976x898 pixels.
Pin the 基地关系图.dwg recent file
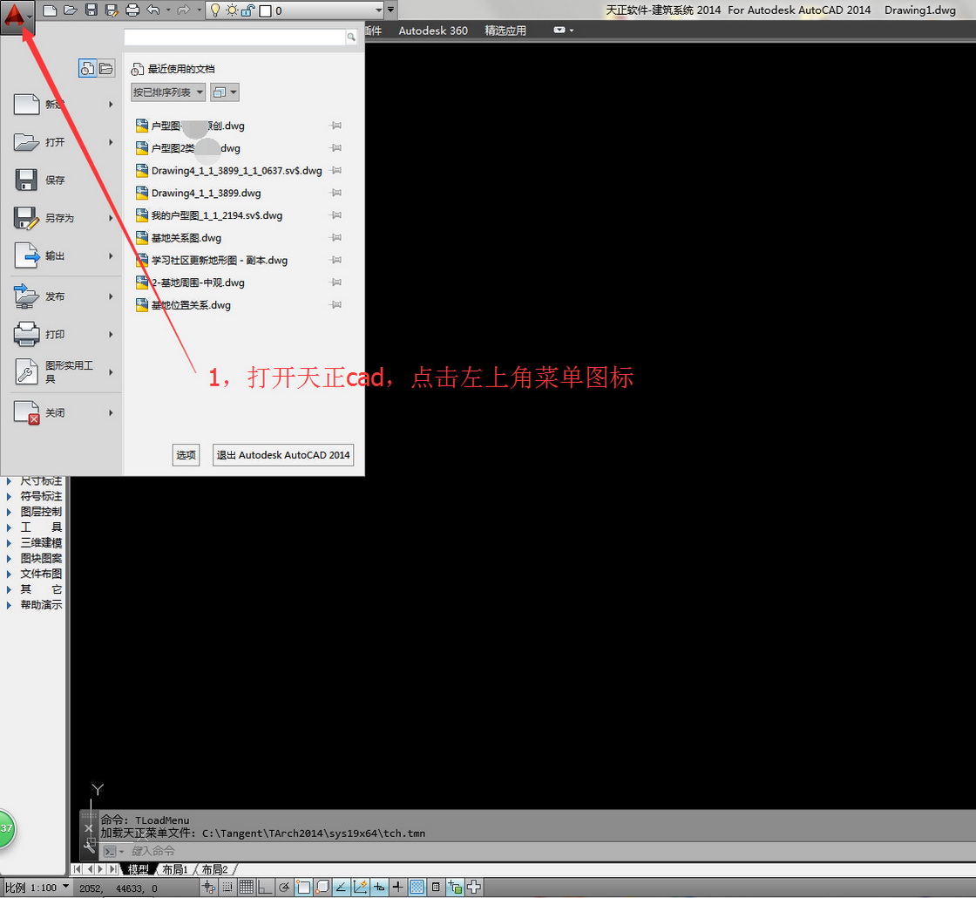(x=336, y=237)
